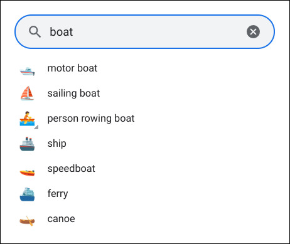Image resolution: width=290 pixels, height=244 pixels.
Task: Expand skin tone variants for rowing emoji
Action: click(36, 127)
